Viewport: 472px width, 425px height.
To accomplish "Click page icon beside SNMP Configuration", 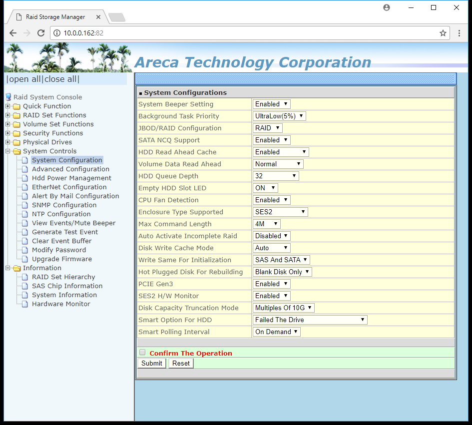I will pyautogui.click(x=25, y=205).
